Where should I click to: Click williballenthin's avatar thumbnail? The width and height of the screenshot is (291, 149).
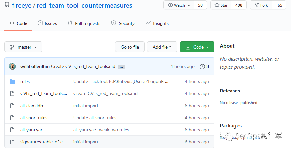pos(12,66)
